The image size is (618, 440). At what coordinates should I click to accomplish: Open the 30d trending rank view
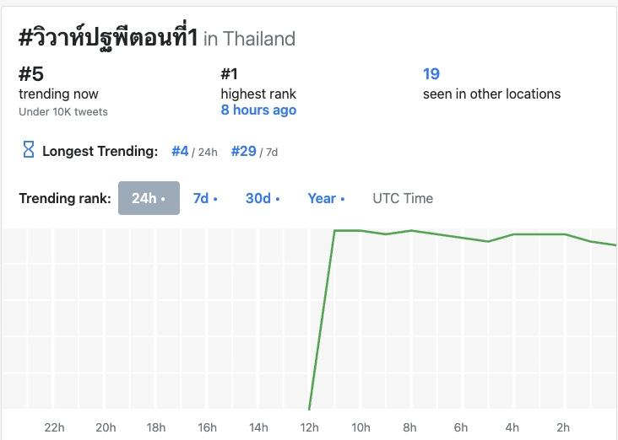tap(263, 198)
